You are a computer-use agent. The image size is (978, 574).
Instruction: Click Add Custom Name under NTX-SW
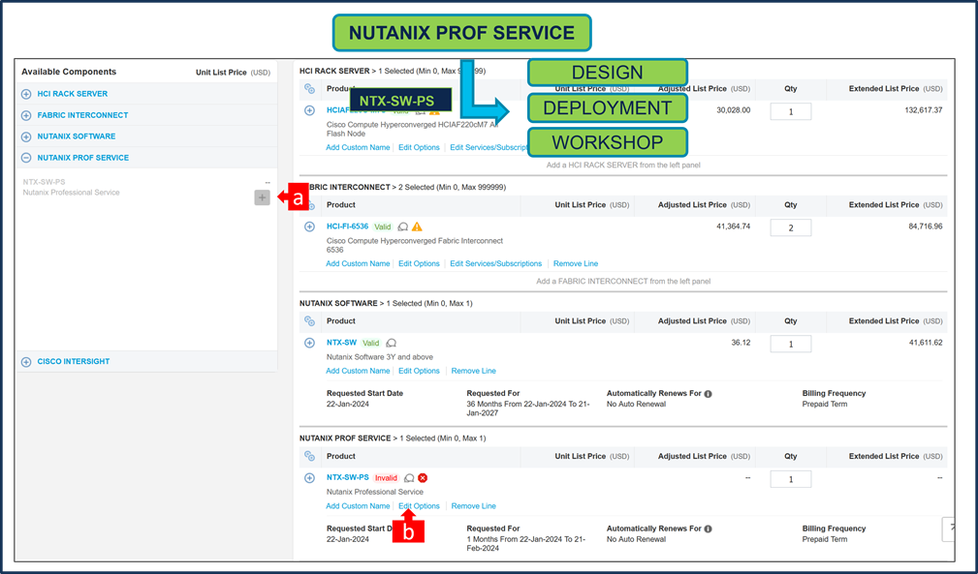(358, 371)
